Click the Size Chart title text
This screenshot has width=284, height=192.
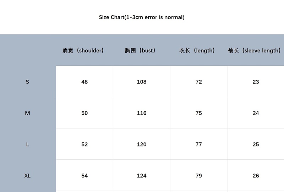click(142, 17)
